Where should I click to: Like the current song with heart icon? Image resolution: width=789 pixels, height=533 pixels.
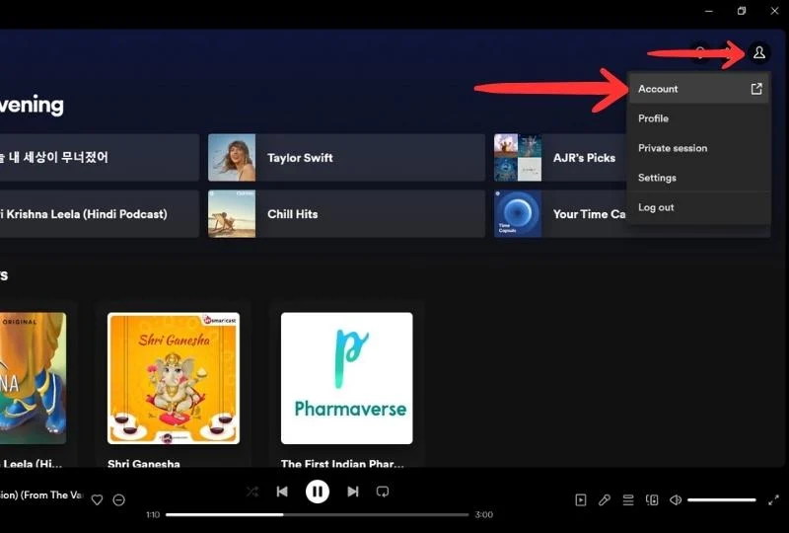97,500
